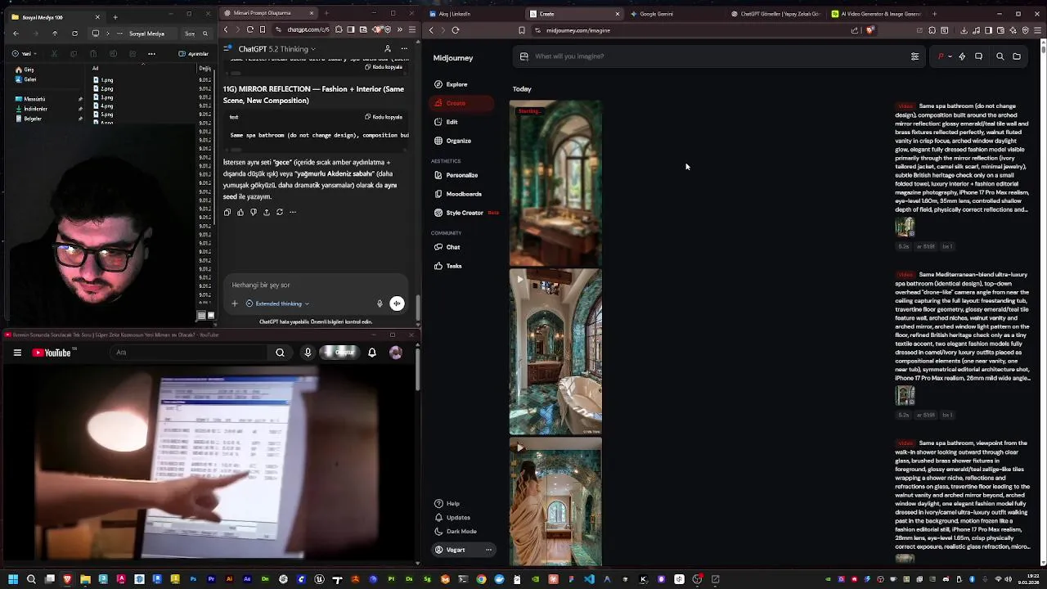Open more actions menu under ChatGPT response
This screenshot has width=1047, height=589.
[293, 212]
